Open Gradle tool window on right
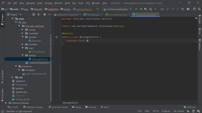Image resolution: width=202 pixels, height=113 pixels. 200,19
